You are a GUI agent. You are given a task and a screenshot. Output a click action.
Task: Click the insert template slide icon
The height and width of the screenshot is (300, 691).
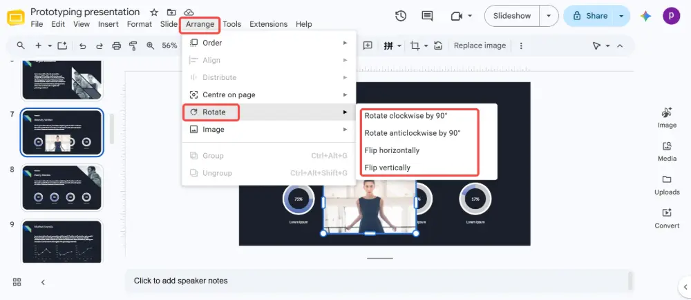click(62, 46)
